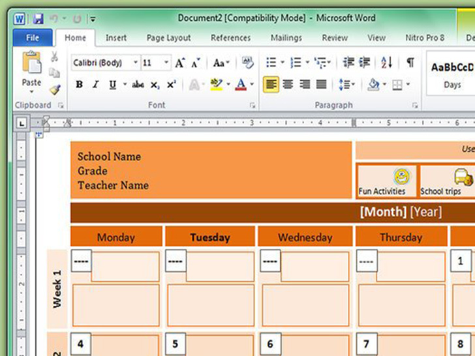The height and width of the screenshot is (356, 475).
Task: Increase the paragraph indent
Action: click(365, 63)
